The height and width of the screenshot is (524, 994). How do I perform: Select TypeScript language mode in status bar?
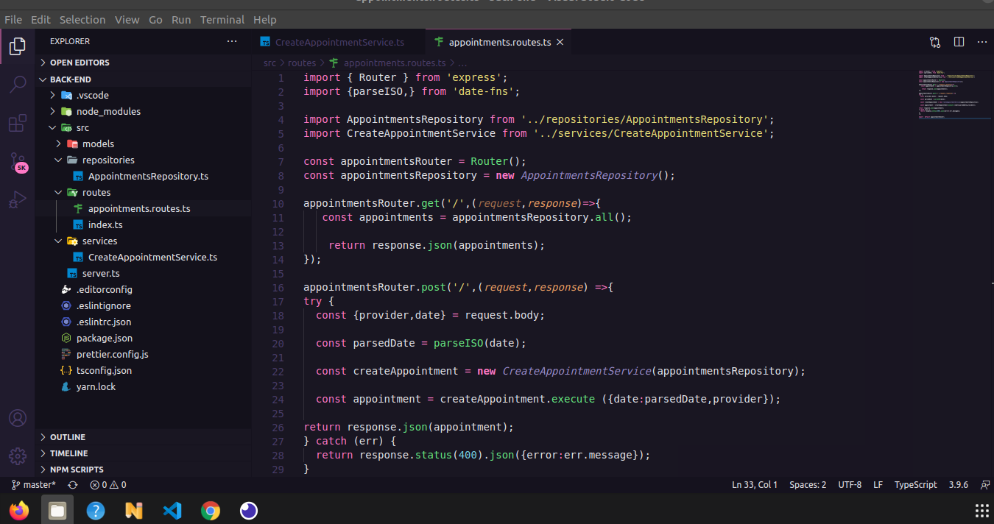916,485
